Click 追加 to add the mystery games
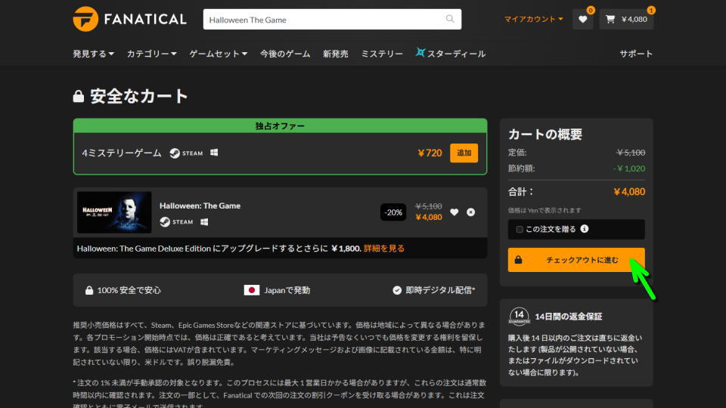726x408 pixels. 464,153
